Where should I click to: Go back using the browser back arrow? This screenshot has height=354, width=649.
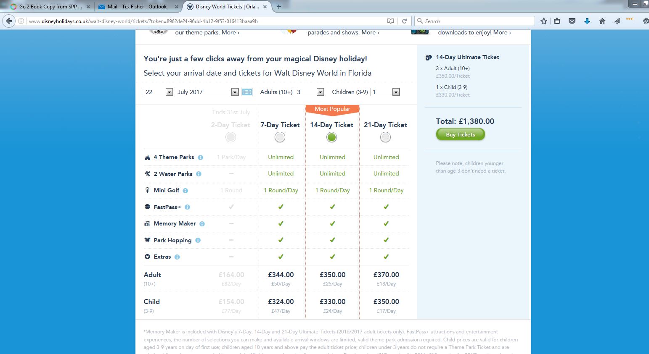pos(9,21)
